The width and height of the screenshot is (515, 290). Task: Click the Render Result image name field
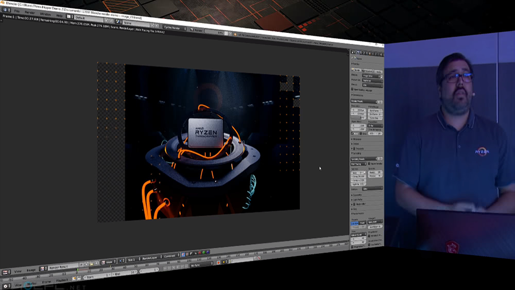tap(64, 267)
